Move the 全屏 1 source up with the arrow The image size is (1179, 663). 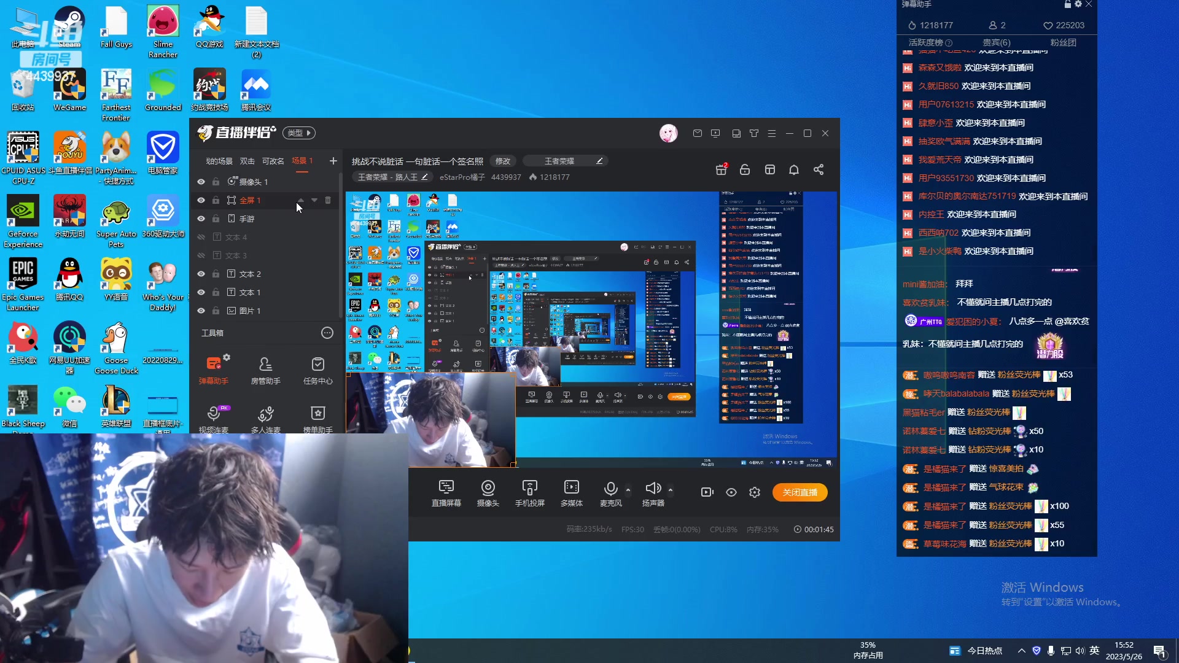301,200
